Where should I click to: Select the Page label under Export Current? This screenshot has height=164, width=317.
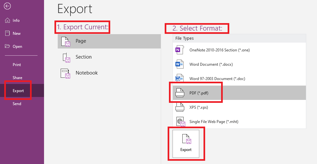coord(81,41)
